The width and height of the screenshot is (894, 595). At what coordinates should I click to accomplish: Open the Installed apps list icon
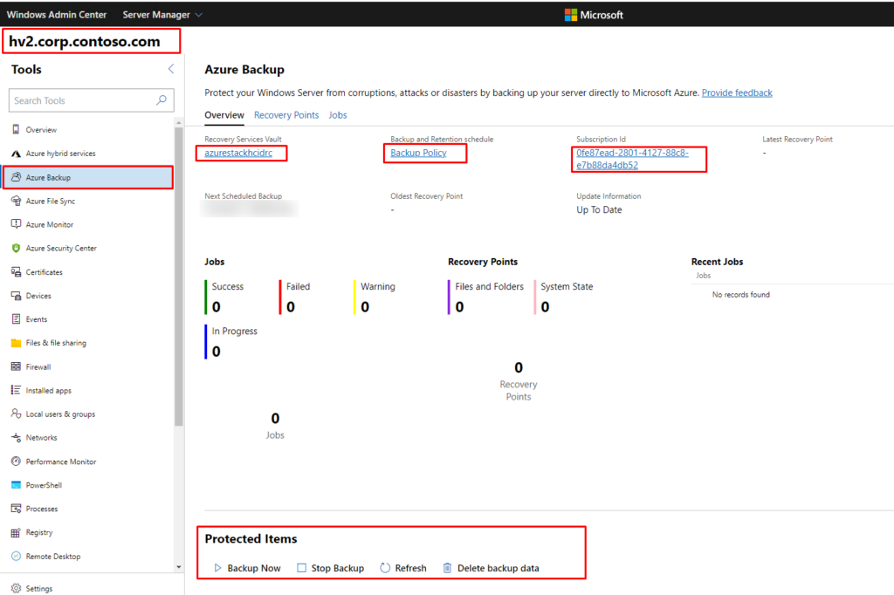[x=16, y=390]
